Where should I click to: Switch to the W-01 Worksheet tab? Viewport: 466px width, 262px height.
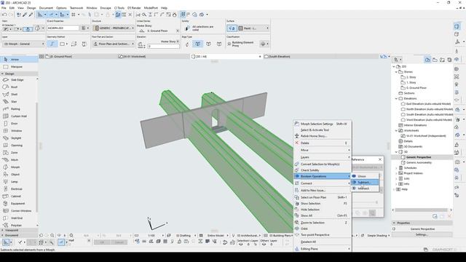click(x=153, y=57)
